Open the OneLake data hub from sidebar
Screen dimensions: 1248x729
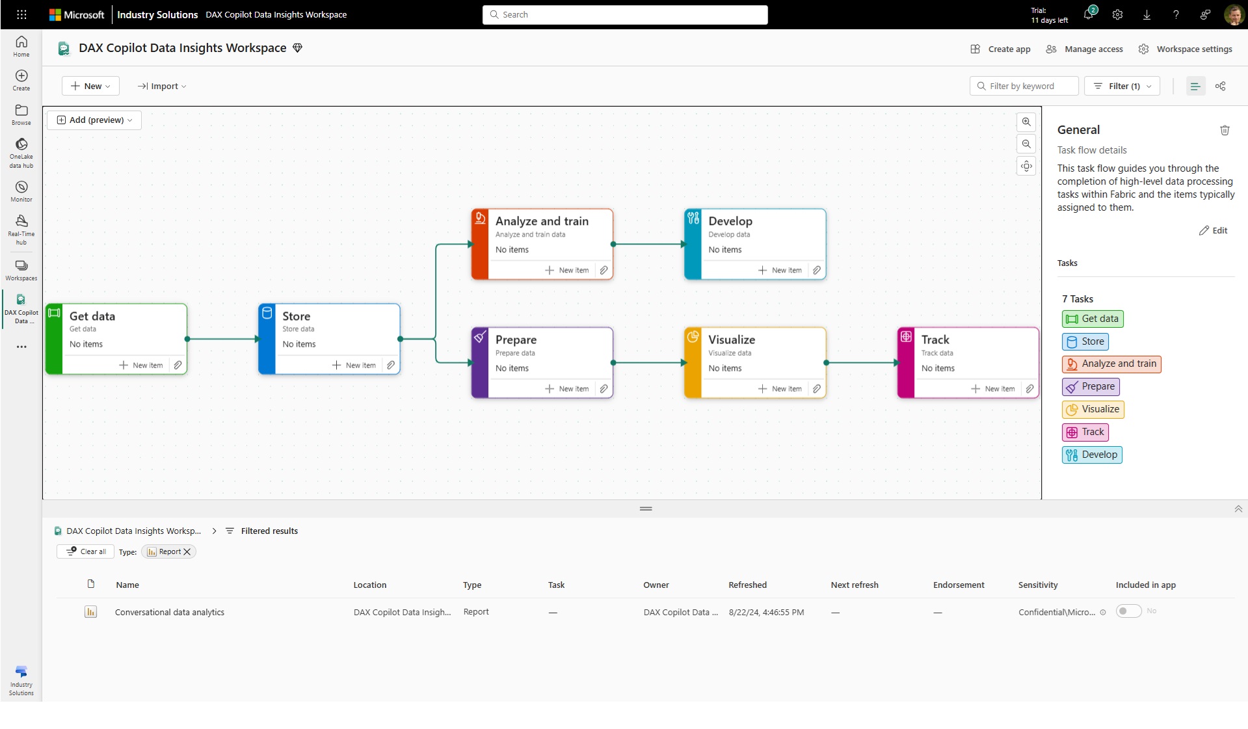(x=21, y=152)
